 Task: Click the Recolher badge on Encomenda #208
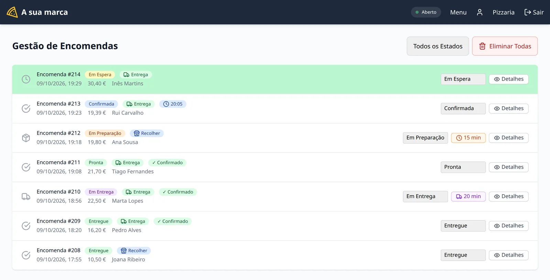(134, 251)
